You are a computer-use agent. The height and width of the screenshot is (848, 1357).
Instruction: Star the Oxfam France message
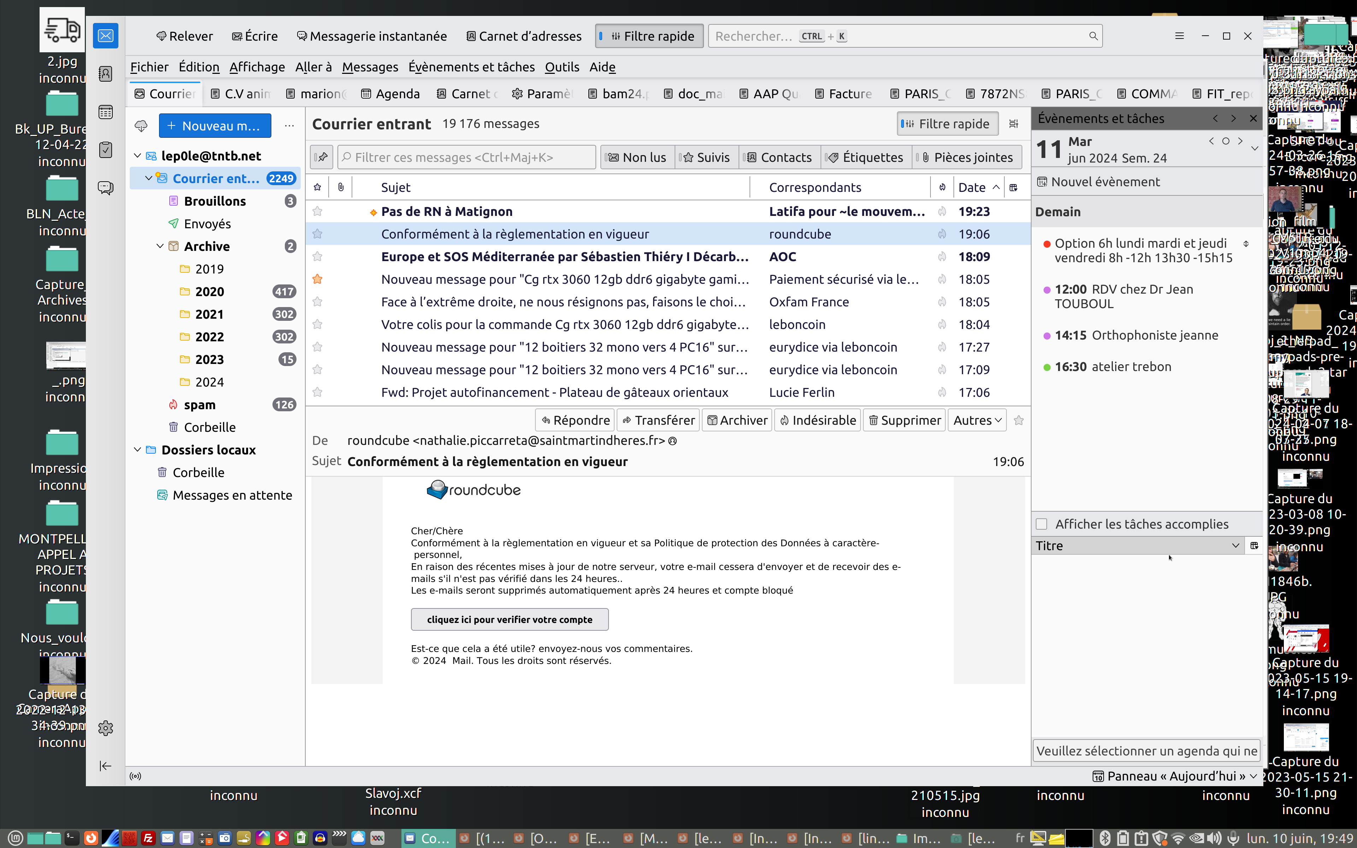(317, 302)
